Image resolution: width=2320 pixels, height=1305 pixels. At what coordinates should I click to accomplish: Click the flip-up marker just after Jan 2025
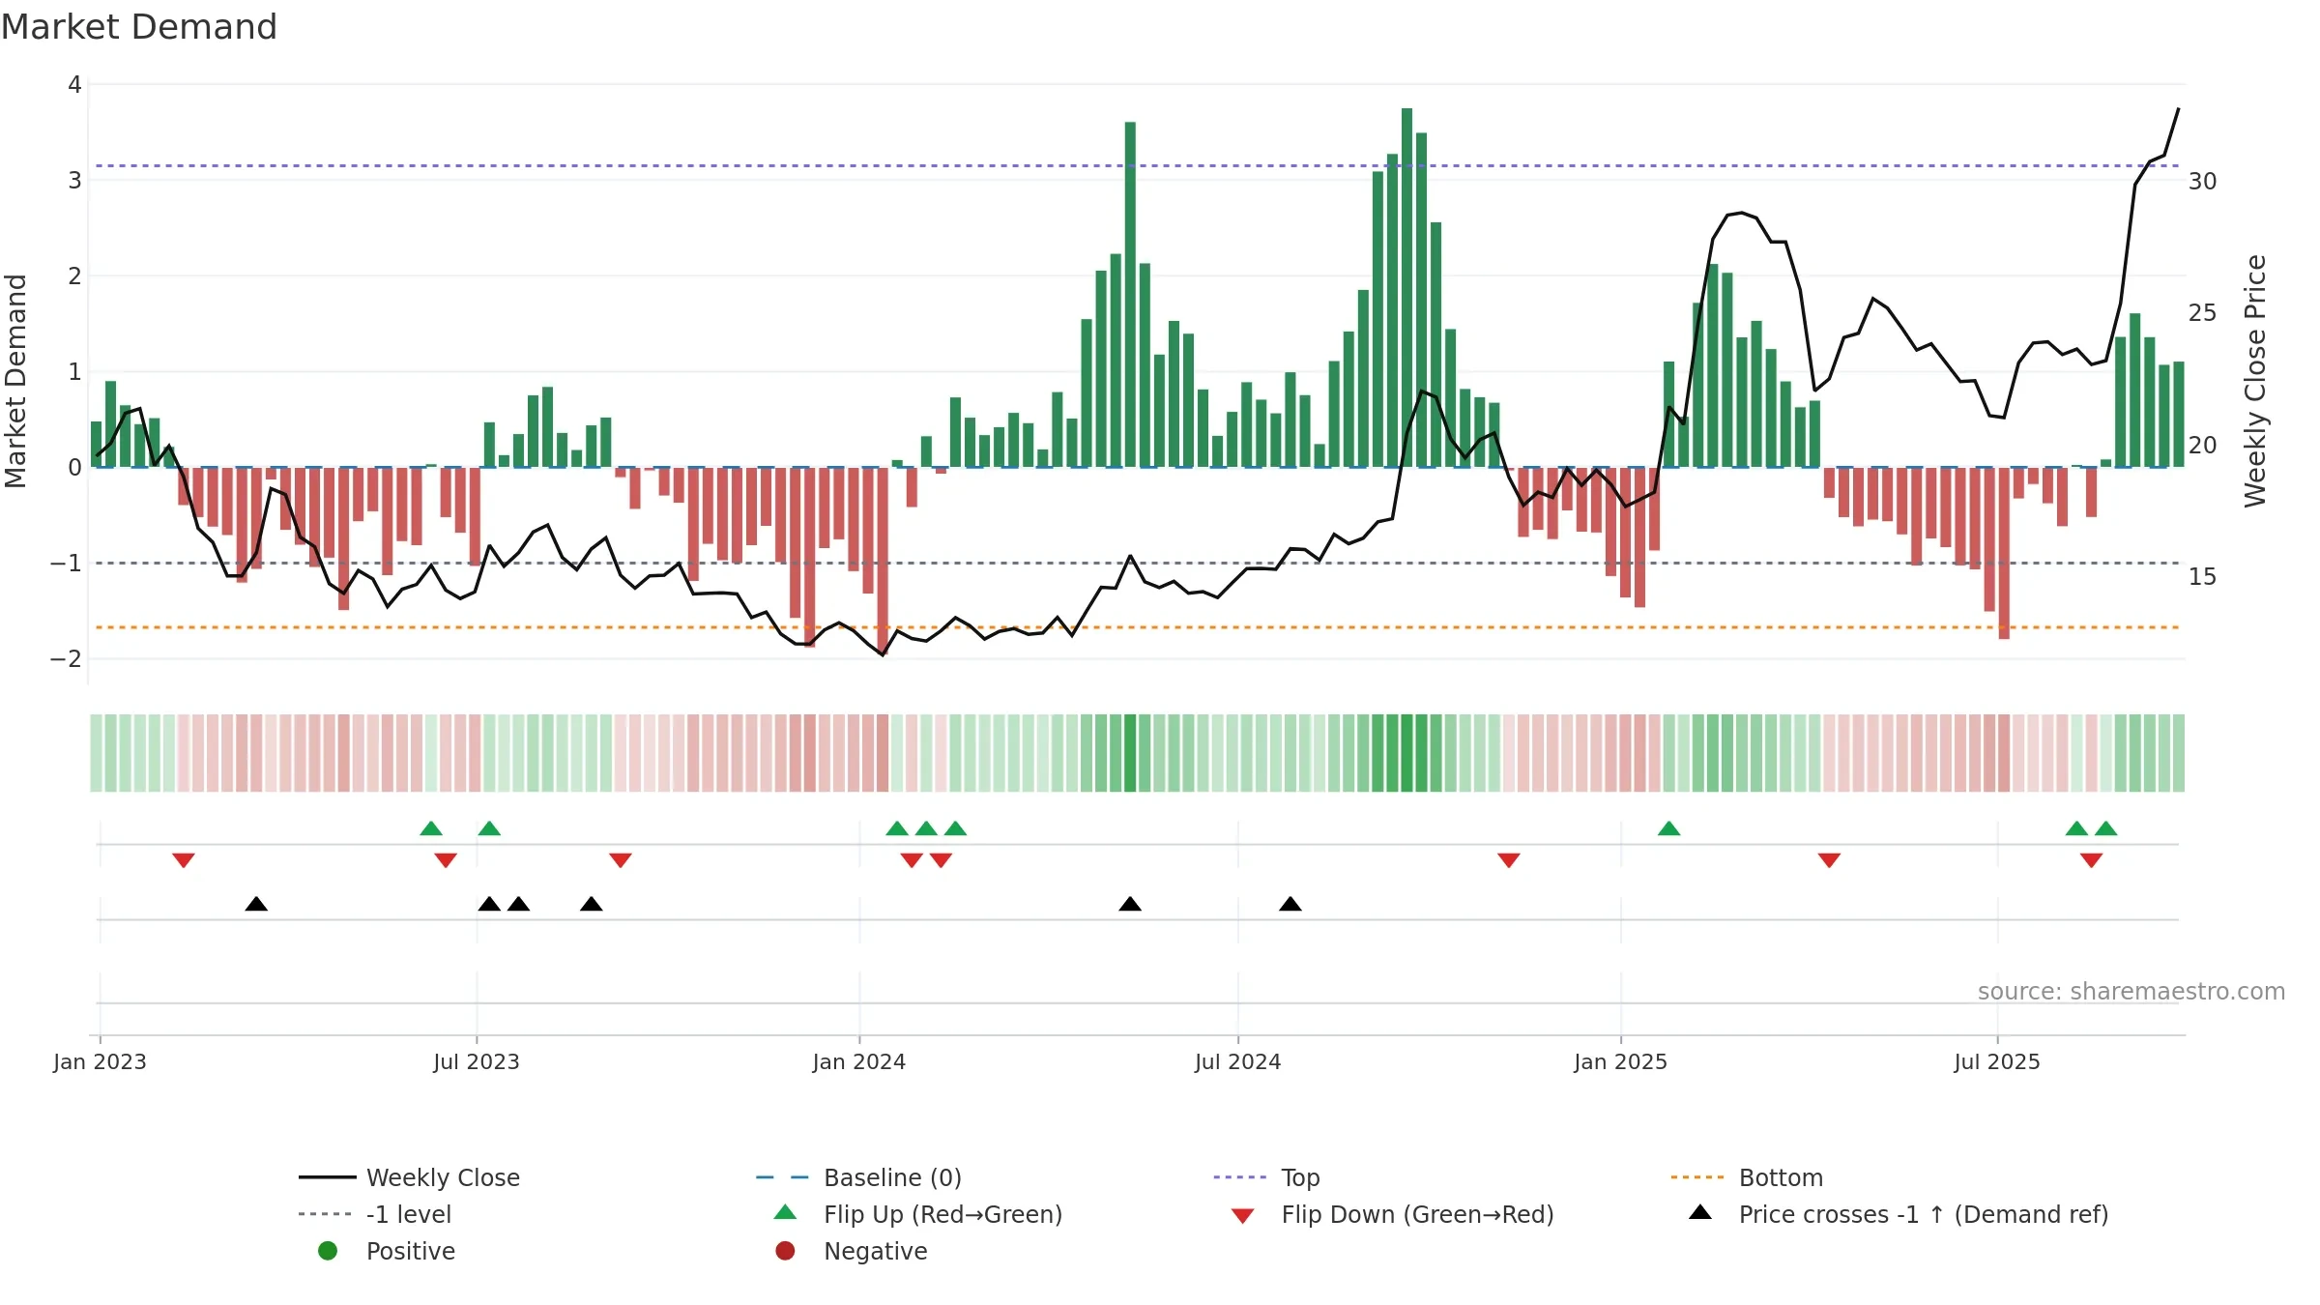(x=1669, y=828)
